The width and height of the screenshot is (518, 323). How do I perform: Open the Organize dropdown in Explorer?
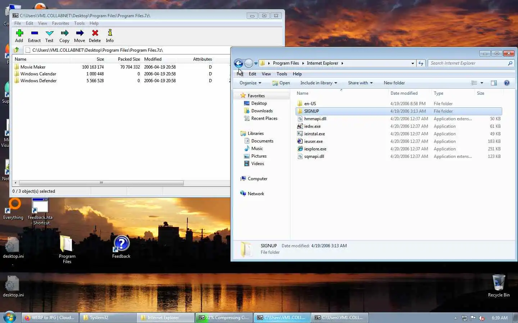click(x=250, y=83)
